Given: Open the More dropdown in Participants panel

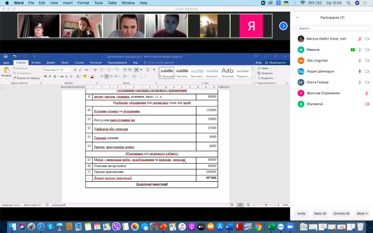Looking at the screenshot, I should pos(363,213).
